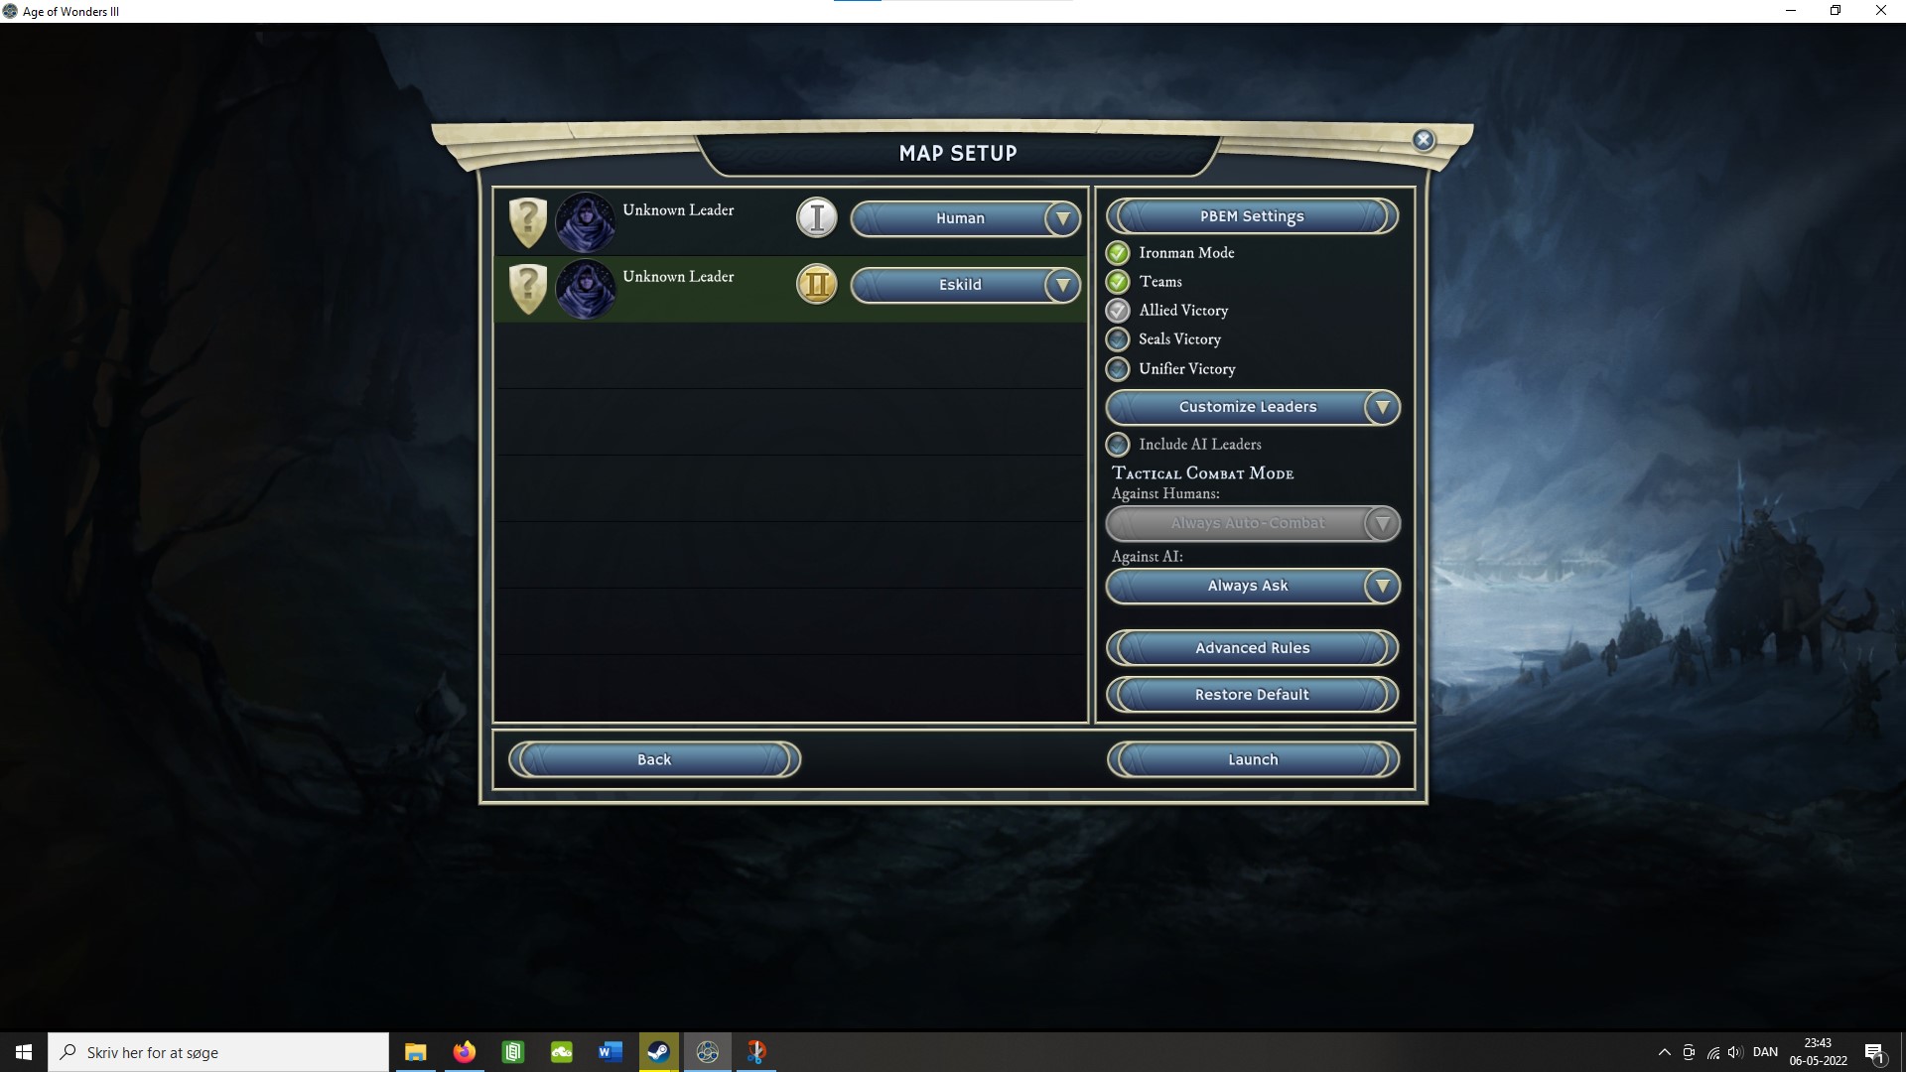Click Age of Wonders III title bar icon
Screen dimensions: 1906x1072
(x=10, y=11)
